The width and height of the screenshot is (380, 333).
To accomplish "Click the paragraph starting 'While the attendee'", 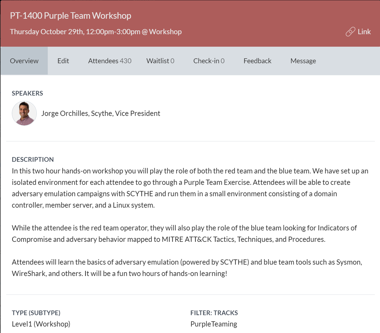I will tap(184, 234).
